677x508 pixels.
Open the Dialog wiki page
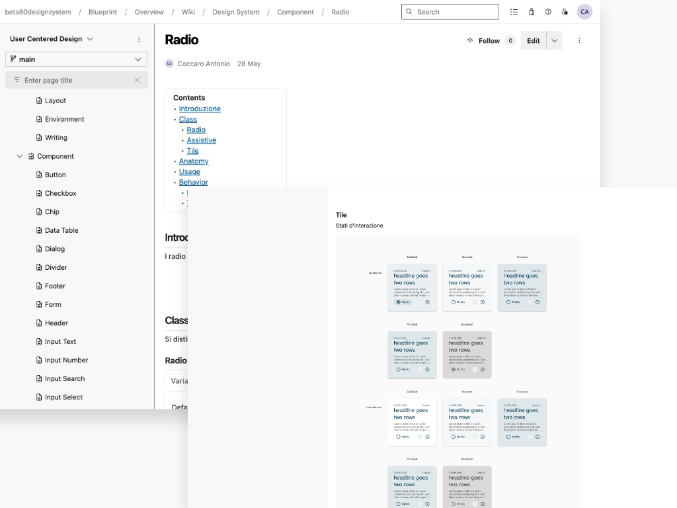[55, 249]
